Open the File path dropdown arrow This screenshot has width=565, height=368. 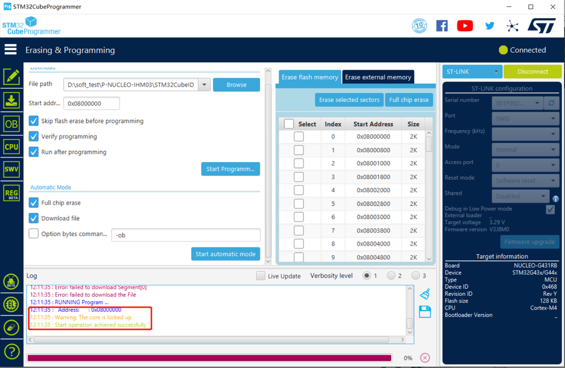tap(204, 85)
